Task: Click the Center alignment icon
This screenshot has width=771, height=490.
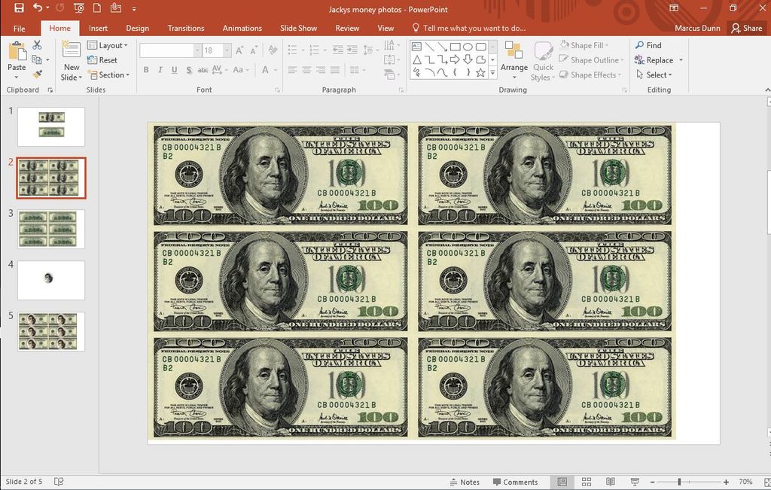Action: (306, 70)
